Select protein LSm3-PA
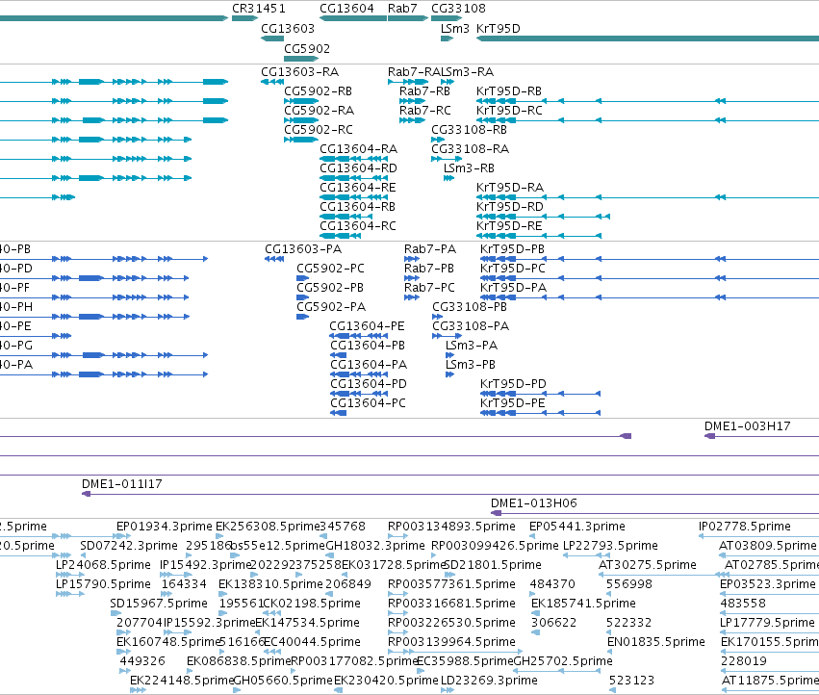819x695 pixels. 472,346
